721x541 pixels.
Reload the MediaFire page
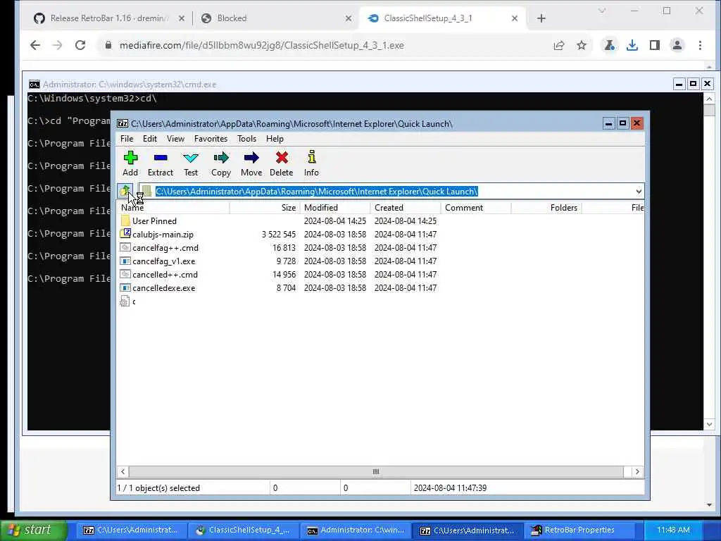point(80,45)
